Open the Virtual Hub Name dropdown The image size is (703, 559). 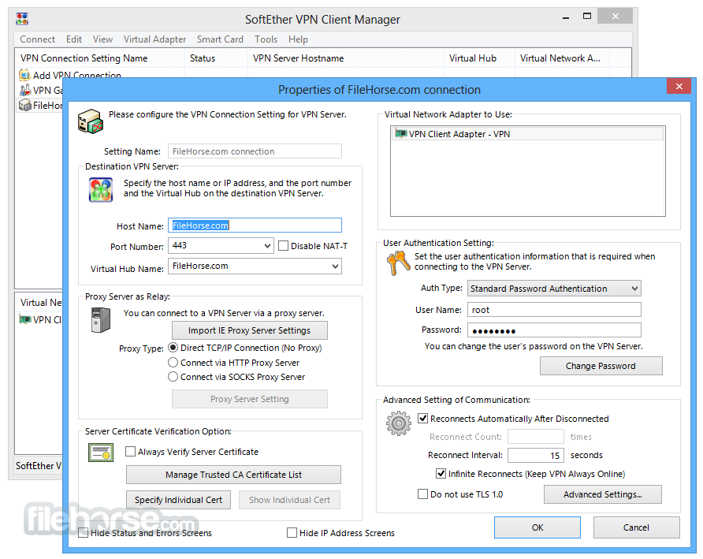click(x=335, y=266)
